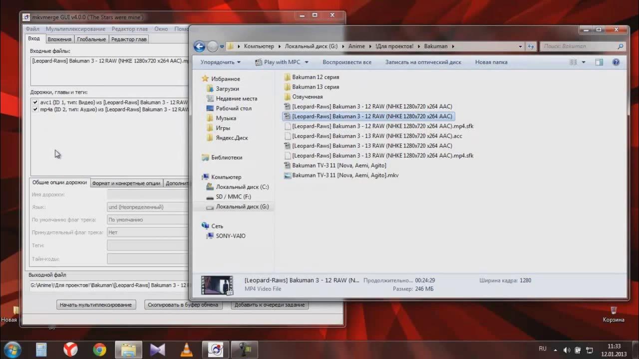Select Bakuman 3 - 13 RAW .acc file
639x359 pixels.
tap(373, 136)
